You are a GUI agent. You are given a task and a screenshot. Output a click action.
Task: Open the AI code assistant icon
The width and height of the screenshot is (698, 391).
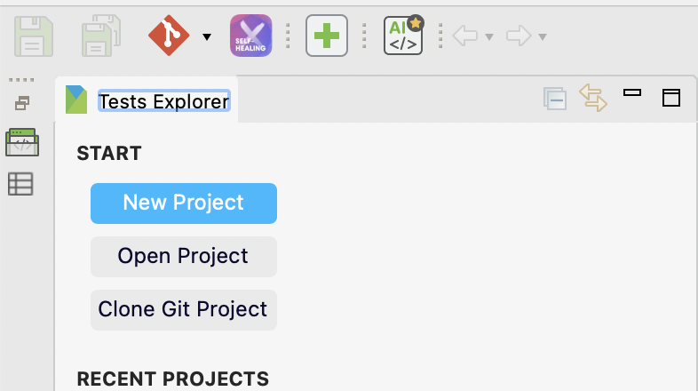(403, 36)
